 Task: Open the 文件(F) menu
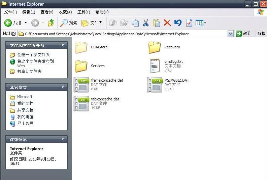point(10,12)
